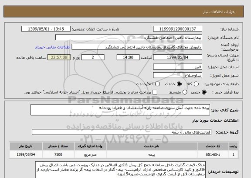251x178 pixels.
Task: Select the کالا/خدمت radio button
Action: 157,84
